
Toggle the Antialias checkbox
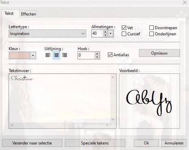(110, 55)
